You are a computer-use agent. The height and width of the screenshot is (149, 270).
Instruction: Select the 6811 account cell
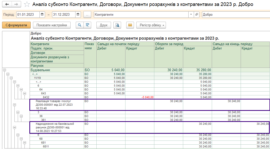(x=57, y=146)
